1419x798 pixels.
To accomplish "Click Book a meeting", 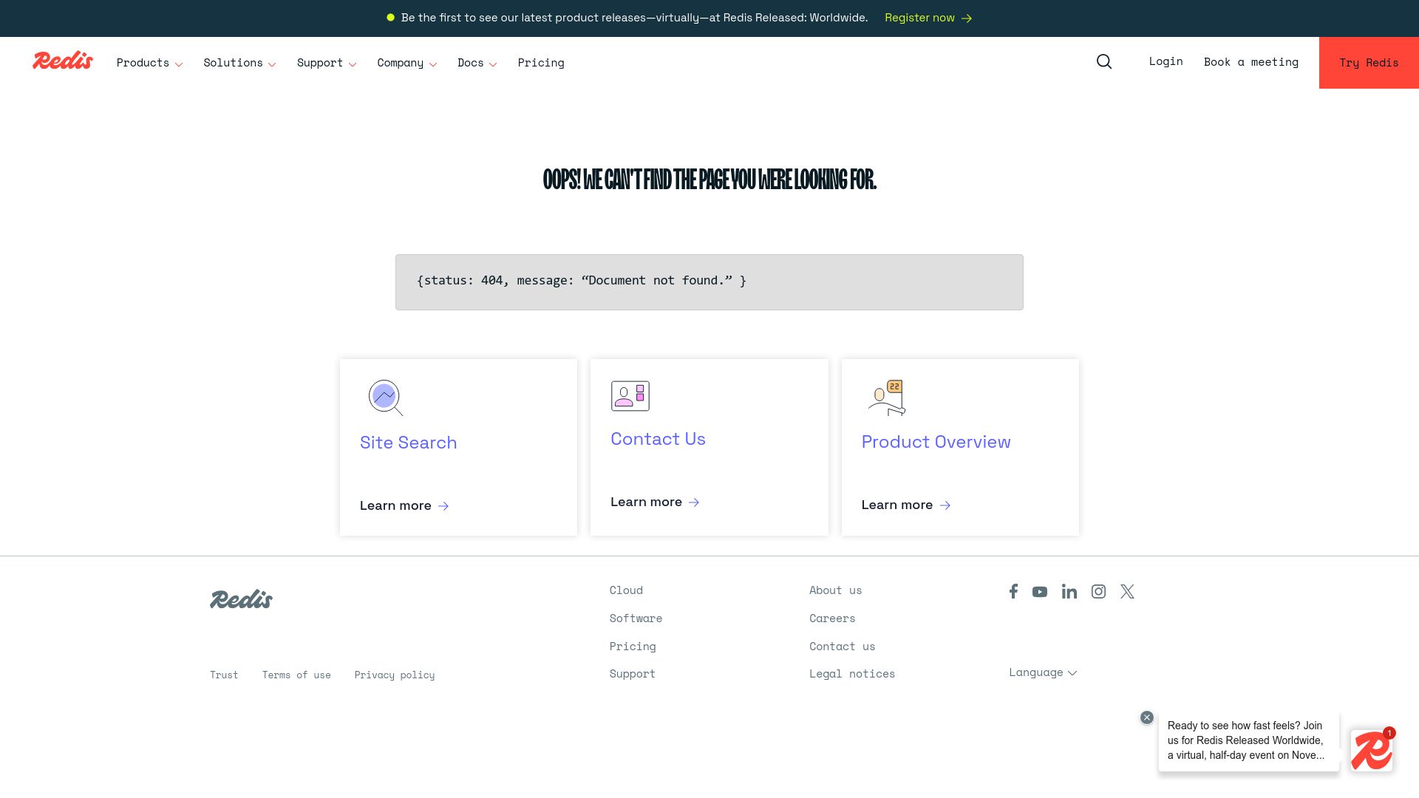I will (x=1251, y=62).
